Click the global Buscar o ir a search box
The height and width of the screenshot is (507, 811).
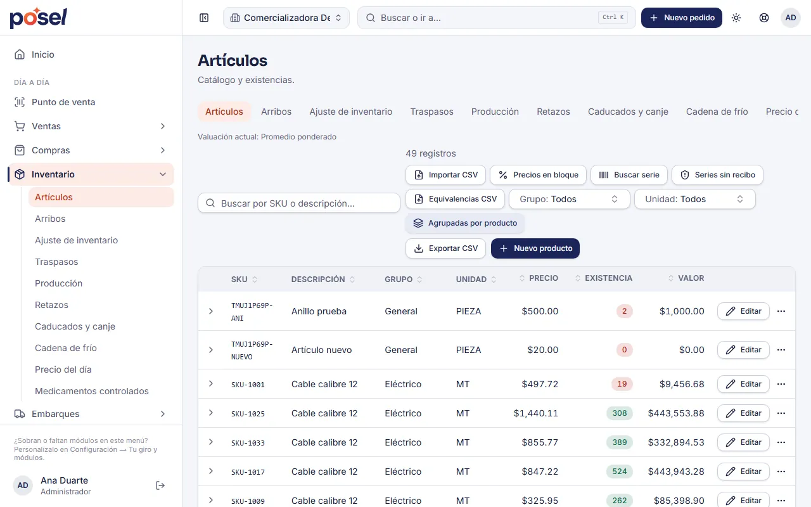tap(497, 18)
